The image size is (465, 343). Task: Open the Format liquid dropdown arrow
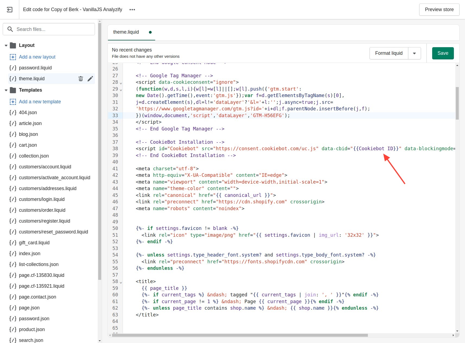pyautogui.click(x=415, y=53)
